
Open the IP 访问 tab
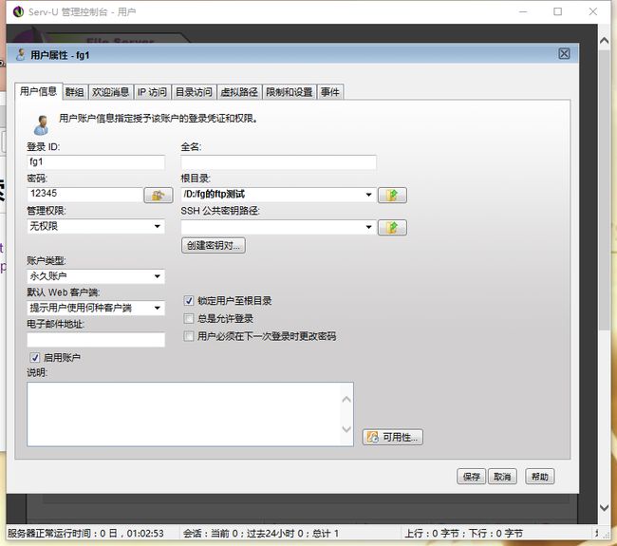click(152, 92)
